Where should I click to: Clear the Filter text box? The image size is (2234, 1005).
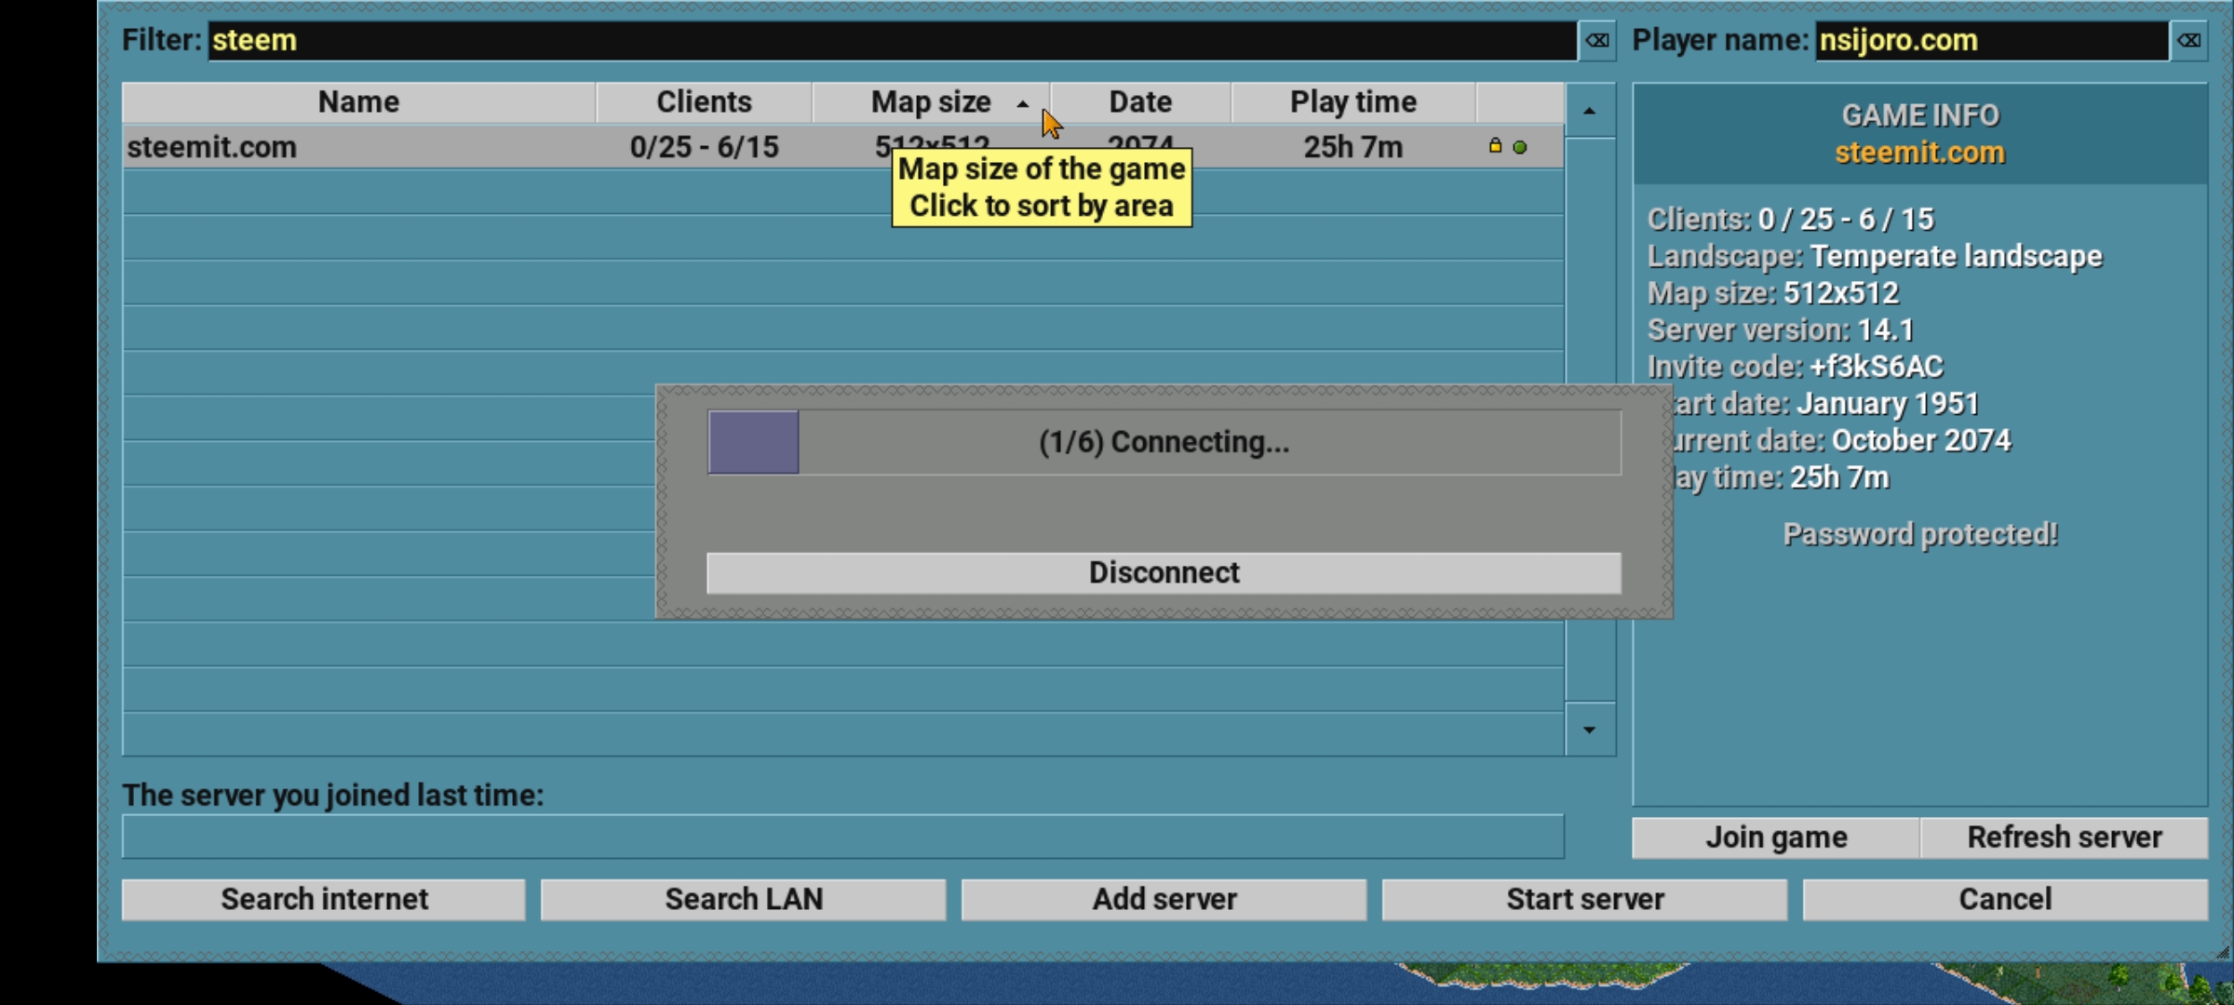[x=1597, y=41]
